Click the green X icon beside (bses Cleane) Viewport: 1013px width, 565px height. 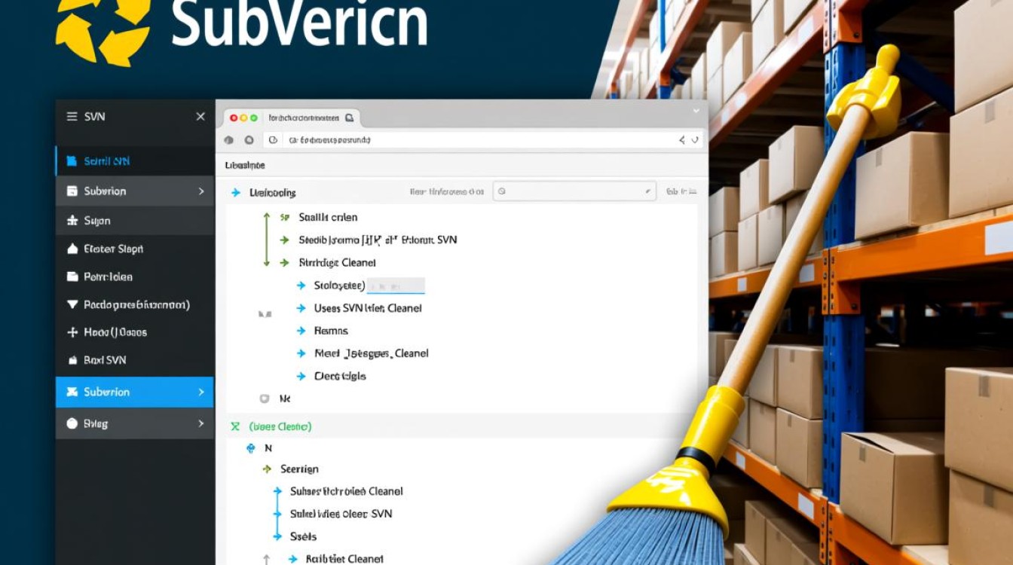(x=235, y=426)
